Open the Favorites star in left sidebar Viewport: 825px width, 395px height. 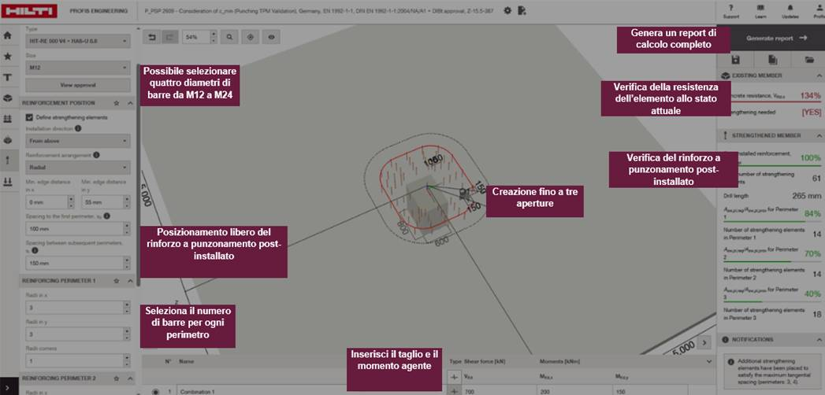(7, 56)
